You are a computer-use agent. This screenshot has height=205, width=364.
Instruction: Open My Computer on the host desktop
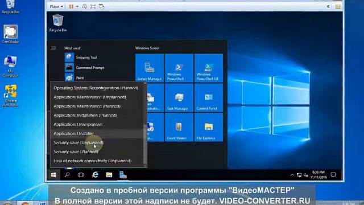10,67
